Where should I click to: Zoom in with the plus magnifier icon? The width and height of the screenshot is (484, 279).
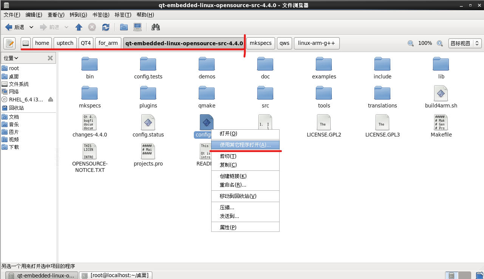[440, 43]
